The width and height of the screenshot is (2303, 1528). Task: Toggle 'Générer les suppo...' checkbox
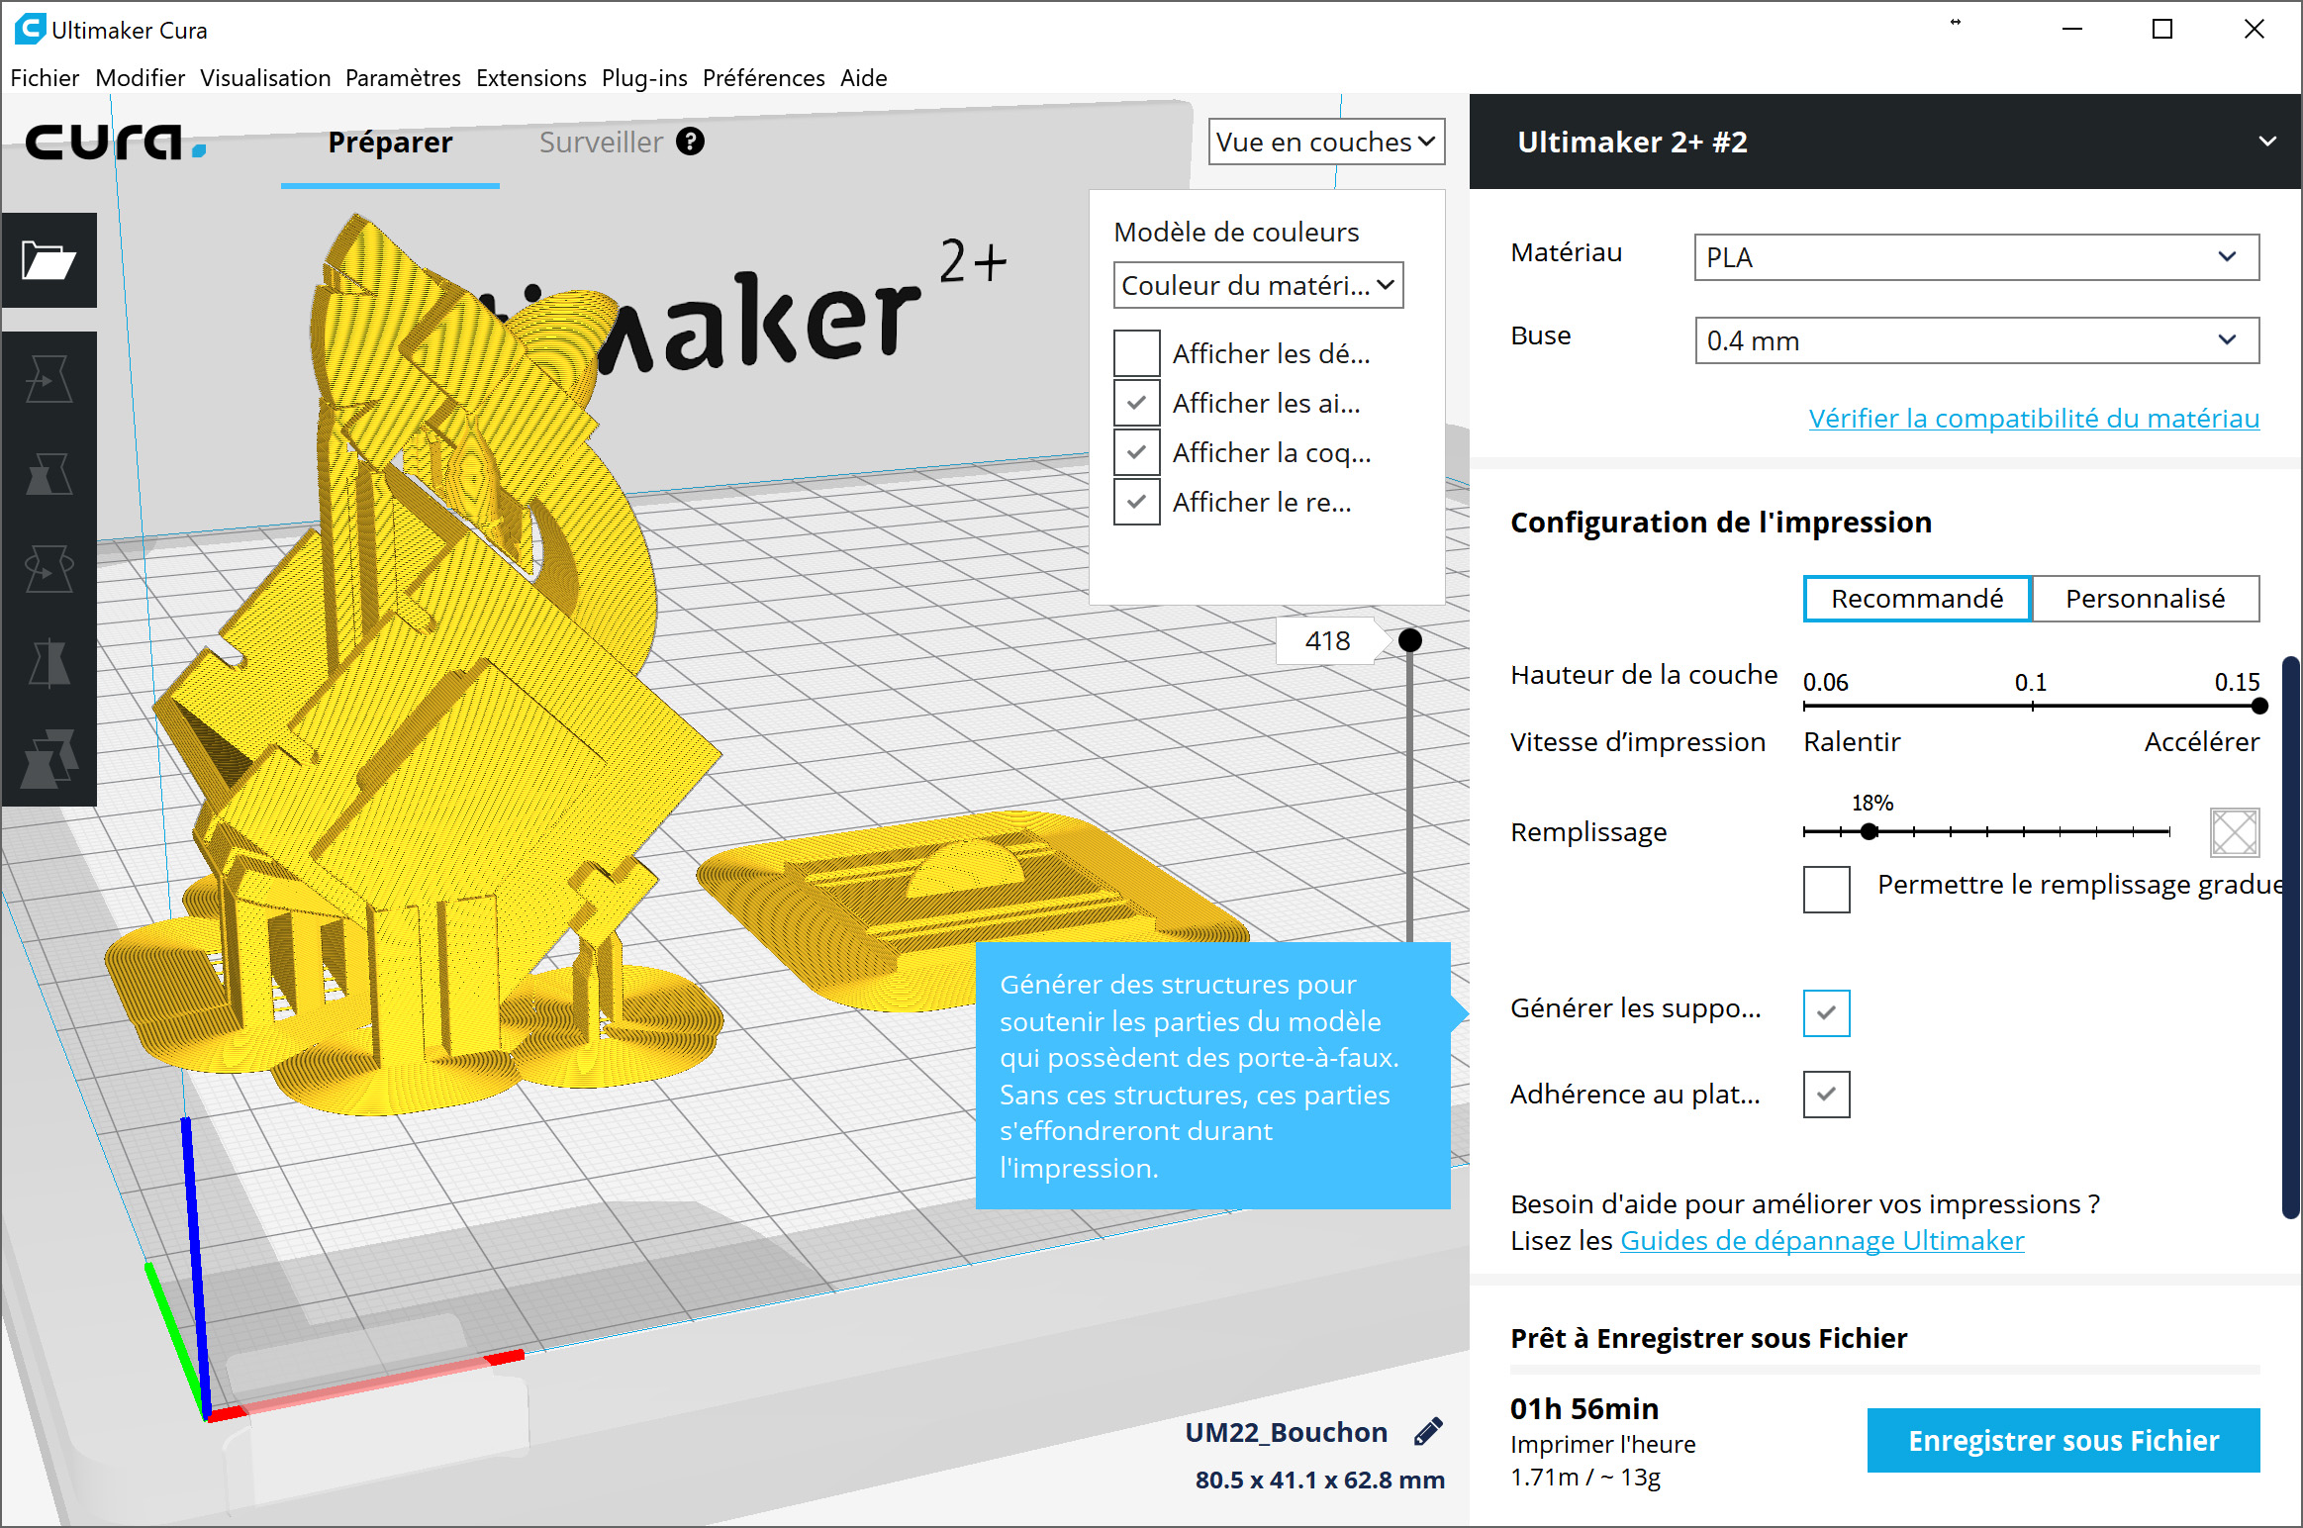coord(1826,1012)
